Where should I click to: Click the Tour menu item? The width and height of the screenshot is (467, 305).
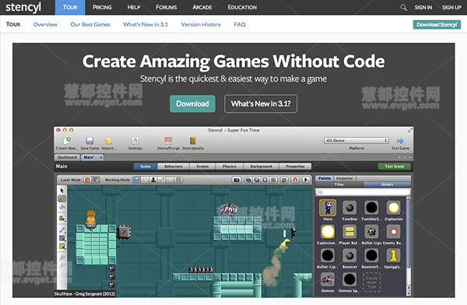tap(70, 7)
